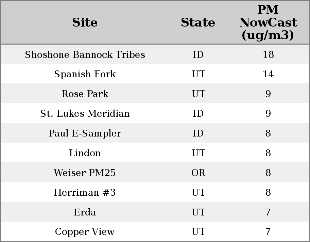The width and height of the screenshot is (310, 242).
Task: Select the Herriman #3 site
Action: (x=85, y=193)
